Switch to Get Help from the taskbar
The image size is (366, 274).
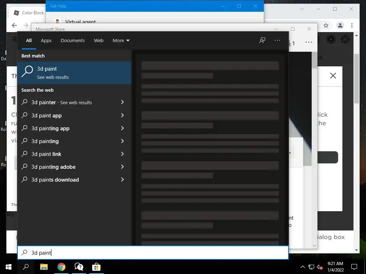79,267
